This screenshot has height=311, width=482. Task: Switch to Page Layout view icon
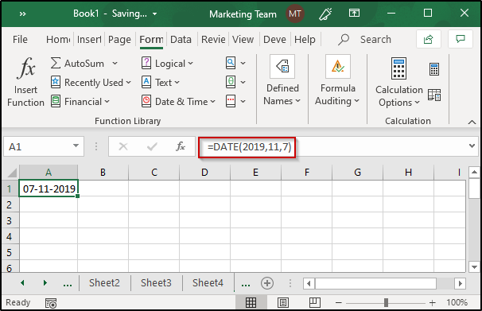point(283,303)
